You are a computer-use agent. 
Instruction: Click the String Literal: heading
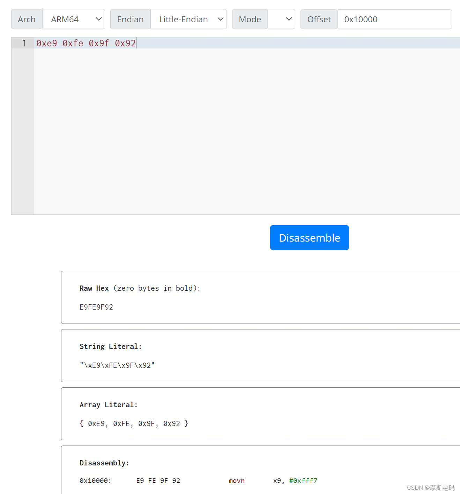(x=111, y=347)
